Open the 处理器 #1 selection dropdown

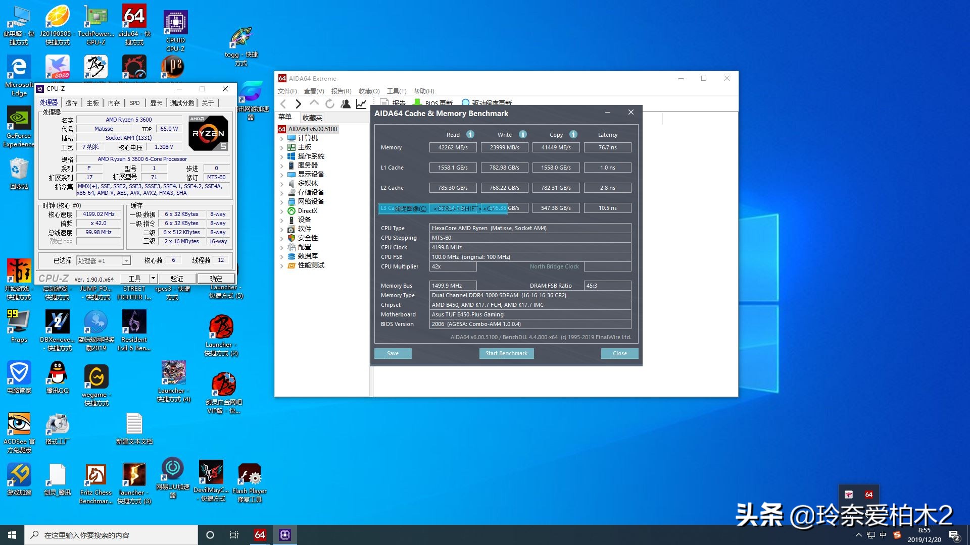tap(126, 260)
